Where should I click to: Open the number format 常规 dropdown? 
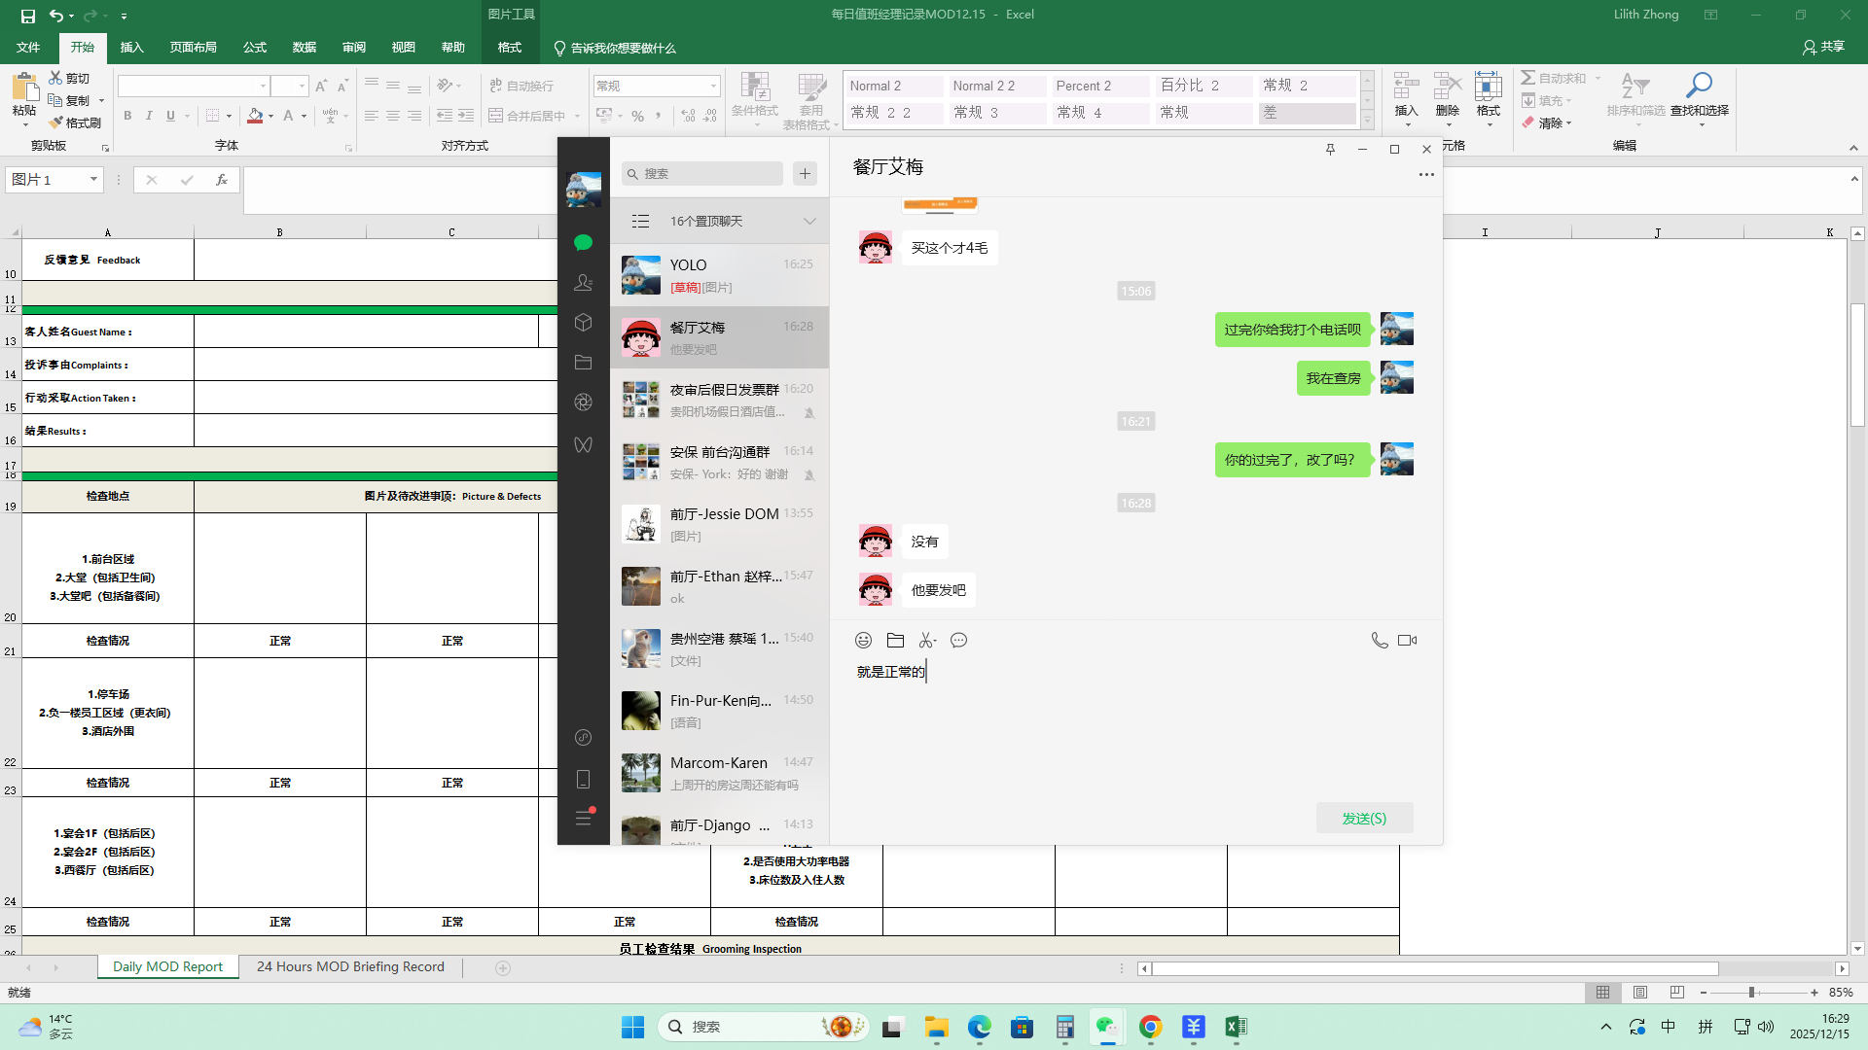click(x=713, y=86)
